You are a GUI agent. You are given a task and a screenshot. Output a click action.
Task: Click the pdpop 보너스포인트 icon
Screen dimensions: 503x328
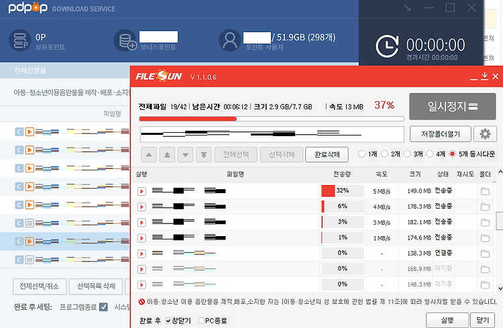[125, 40]
